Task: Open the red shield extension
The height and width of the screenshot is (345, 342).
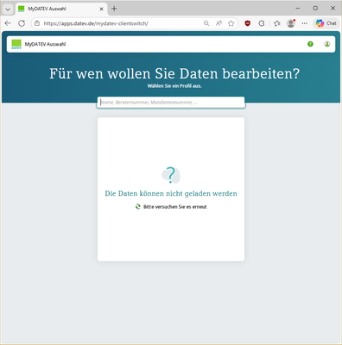Action: [247, 23]
